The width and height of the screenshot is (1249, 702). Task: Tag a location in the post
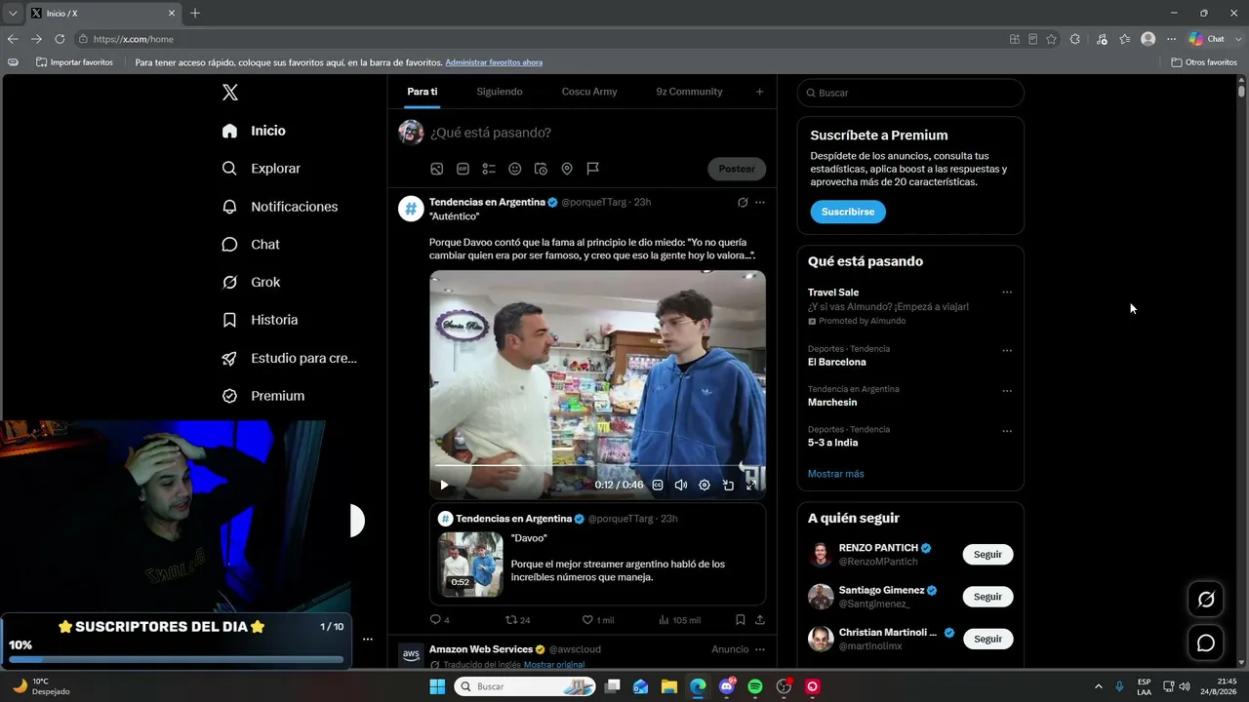coord(567,169)
